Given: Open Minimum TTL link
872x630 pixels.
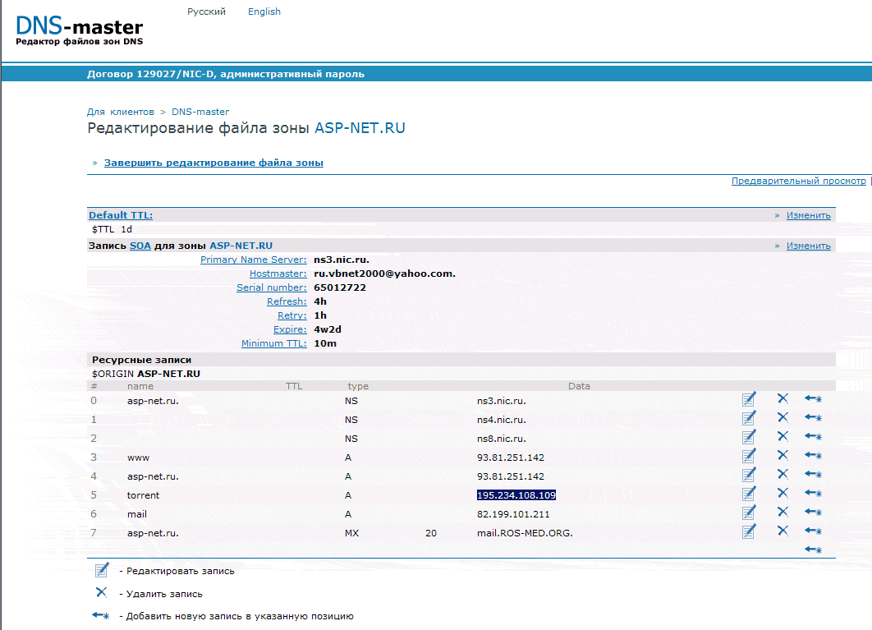Looking at the screenshot, I should [274, 343].
